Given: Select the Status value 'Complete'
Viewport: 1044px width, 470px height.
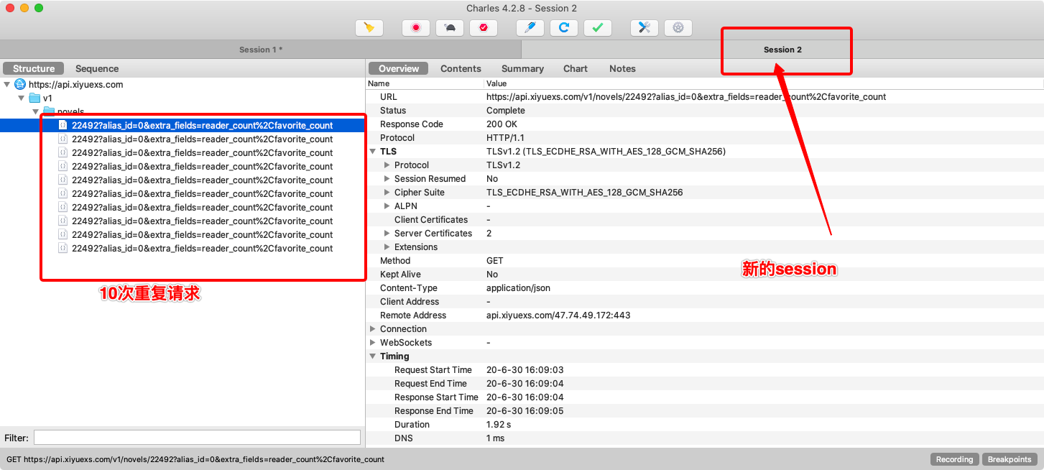Looking at the screenshot, I should 506,111.
